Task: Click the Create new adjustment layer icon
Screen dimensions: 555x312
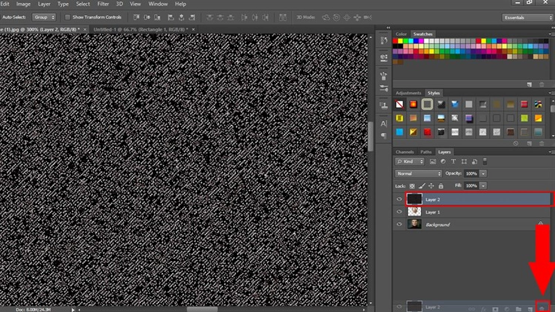Action: (x=507, y=309)
